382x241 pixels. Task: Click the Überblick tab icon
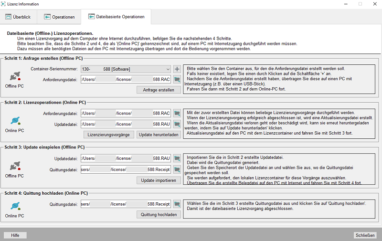(x=8, y=17)
